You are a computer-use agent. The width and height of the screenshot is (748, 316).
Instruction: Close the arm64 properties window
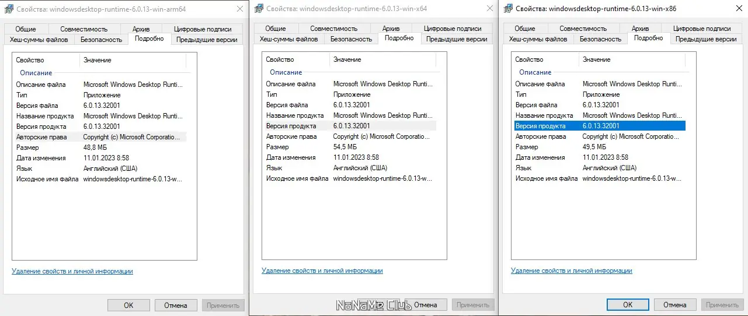click(239, 9)
